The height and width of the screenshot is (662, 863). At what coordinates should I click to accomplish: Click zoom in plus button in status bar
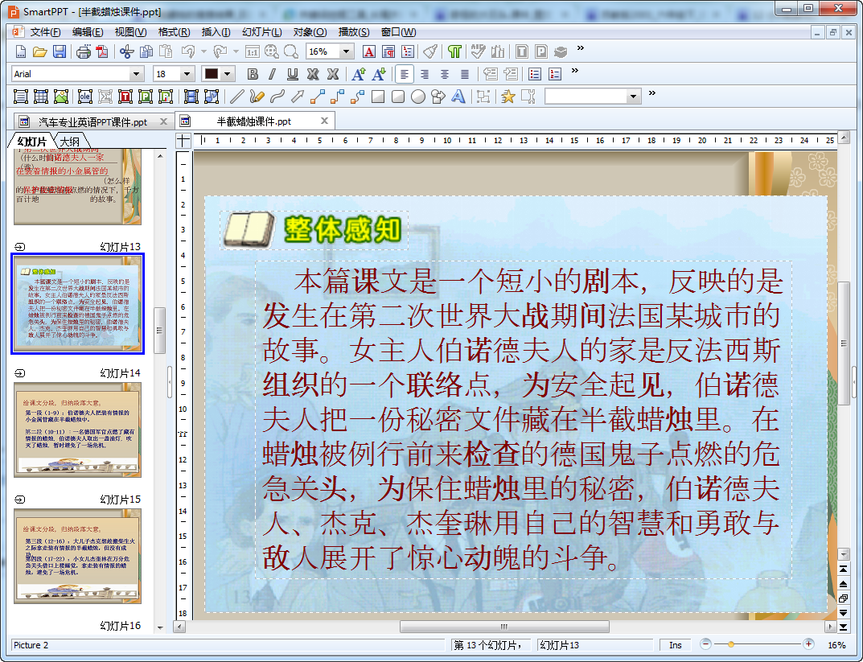pos(808,643)
